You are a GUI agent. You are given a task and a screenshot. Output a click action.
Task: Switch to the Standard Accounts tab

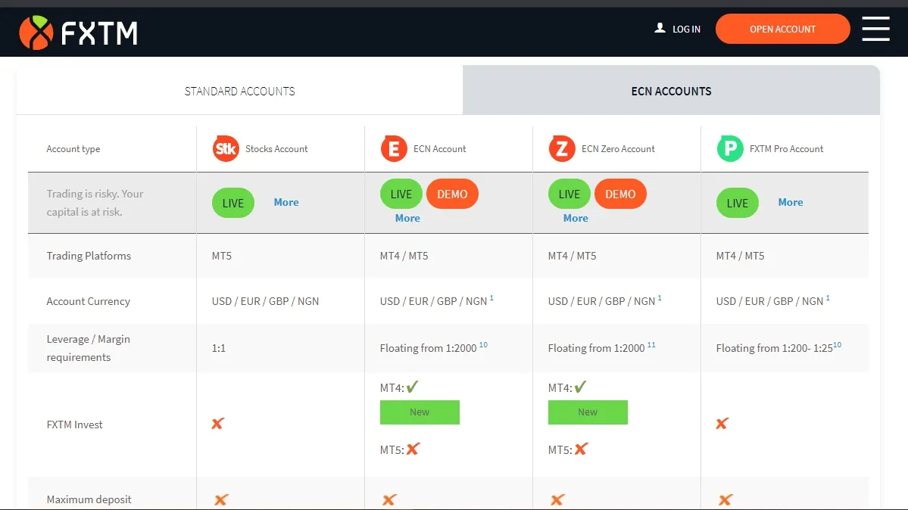(x=240, y=91)
